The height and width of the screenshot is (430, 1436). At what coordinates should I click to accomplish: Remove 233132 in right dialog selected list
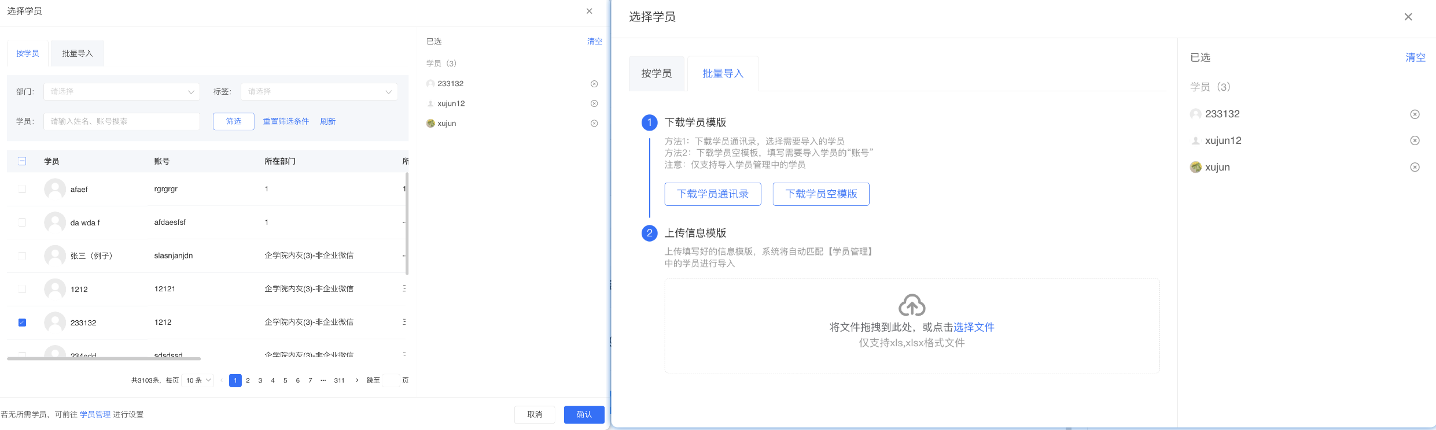[x=1415, y=114]
